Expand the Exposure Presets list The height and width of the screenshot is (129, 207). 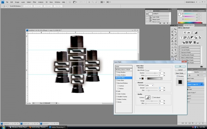point(180,52)
